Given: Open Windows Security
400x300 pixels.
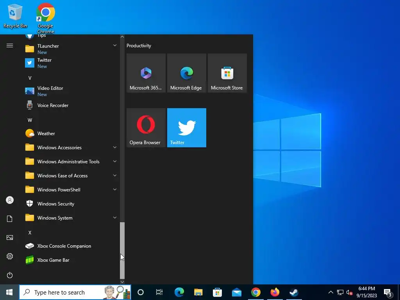Looking at the screenshot, I should point(71,204).
